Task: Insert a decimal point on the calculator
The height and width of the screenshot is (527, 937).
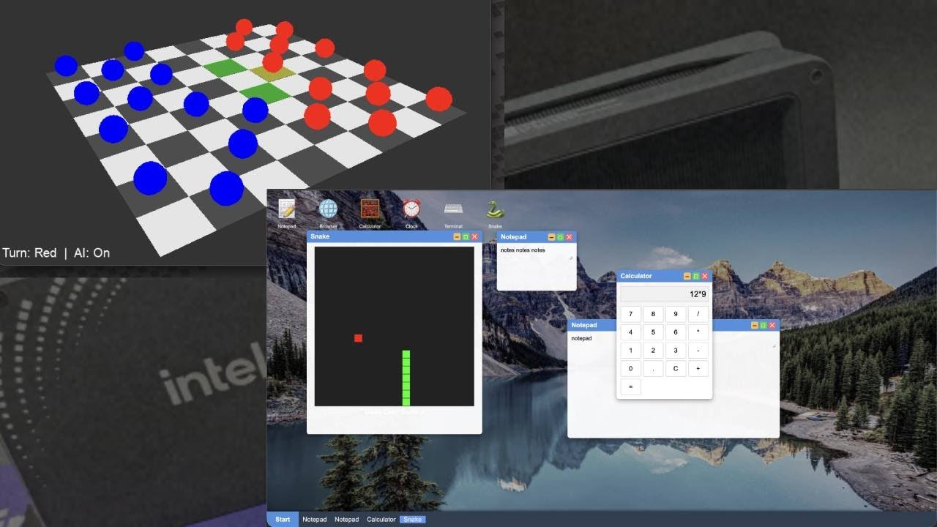Action: 653,369
